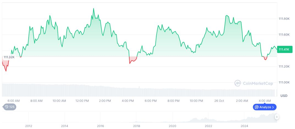Click the history clock icon beside 125
The width and height of the screenshot is (295, 129).
click(x=6, y=107)
